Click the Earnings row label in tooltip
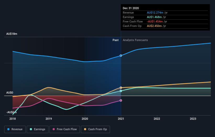 [x=128, y=17]
